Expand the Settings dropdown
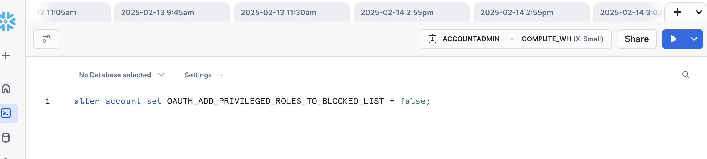The width and height of the screenshot is (707, 159). (x=204, y=75)
